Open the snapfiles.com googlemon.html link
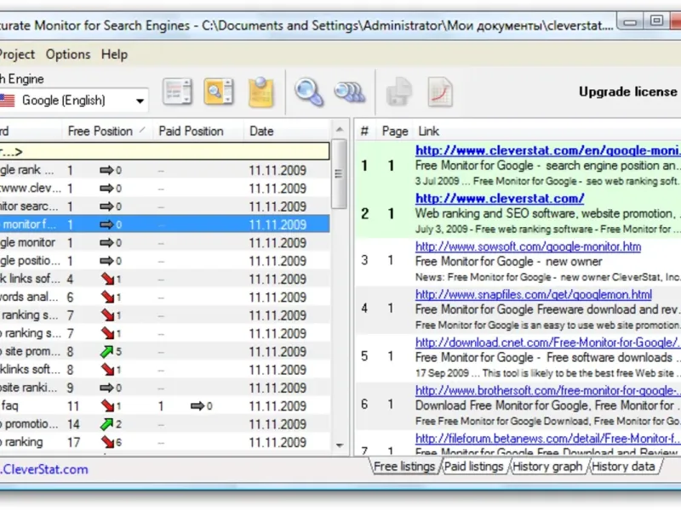Viewport: 681px width, 510px height. 534,295
